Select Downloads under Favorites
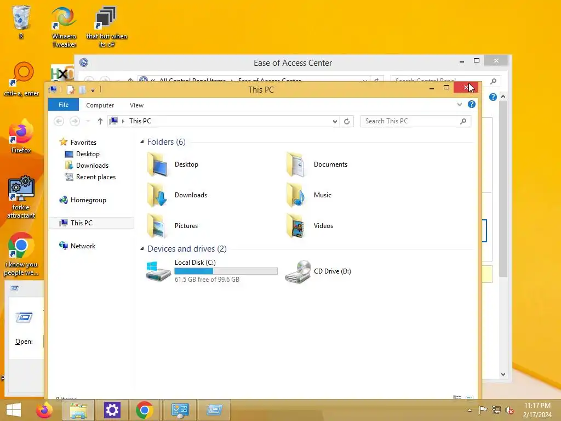This screenshot has height=421, width=561. [87, 166]
